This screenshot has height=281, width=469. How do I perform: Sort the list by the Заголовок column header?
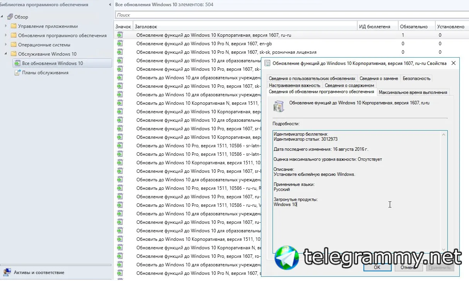245,27
